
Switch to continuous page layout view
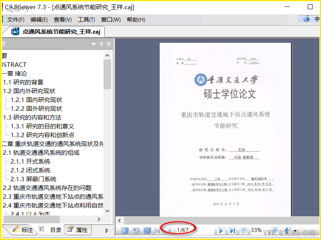click(x=136, y=231)
